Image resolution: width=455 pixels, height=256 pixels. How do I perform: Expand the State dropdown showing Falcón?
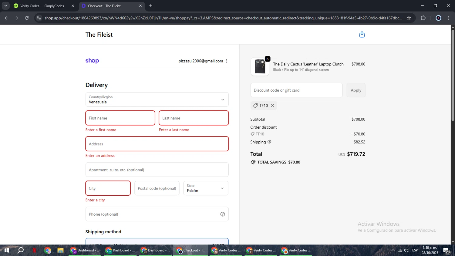(206, 188)
